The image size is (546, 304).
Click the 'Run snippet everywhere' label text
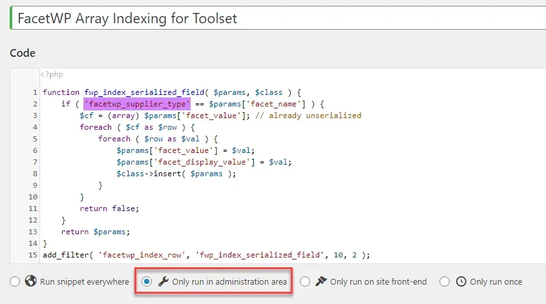(x=84, y=282)
